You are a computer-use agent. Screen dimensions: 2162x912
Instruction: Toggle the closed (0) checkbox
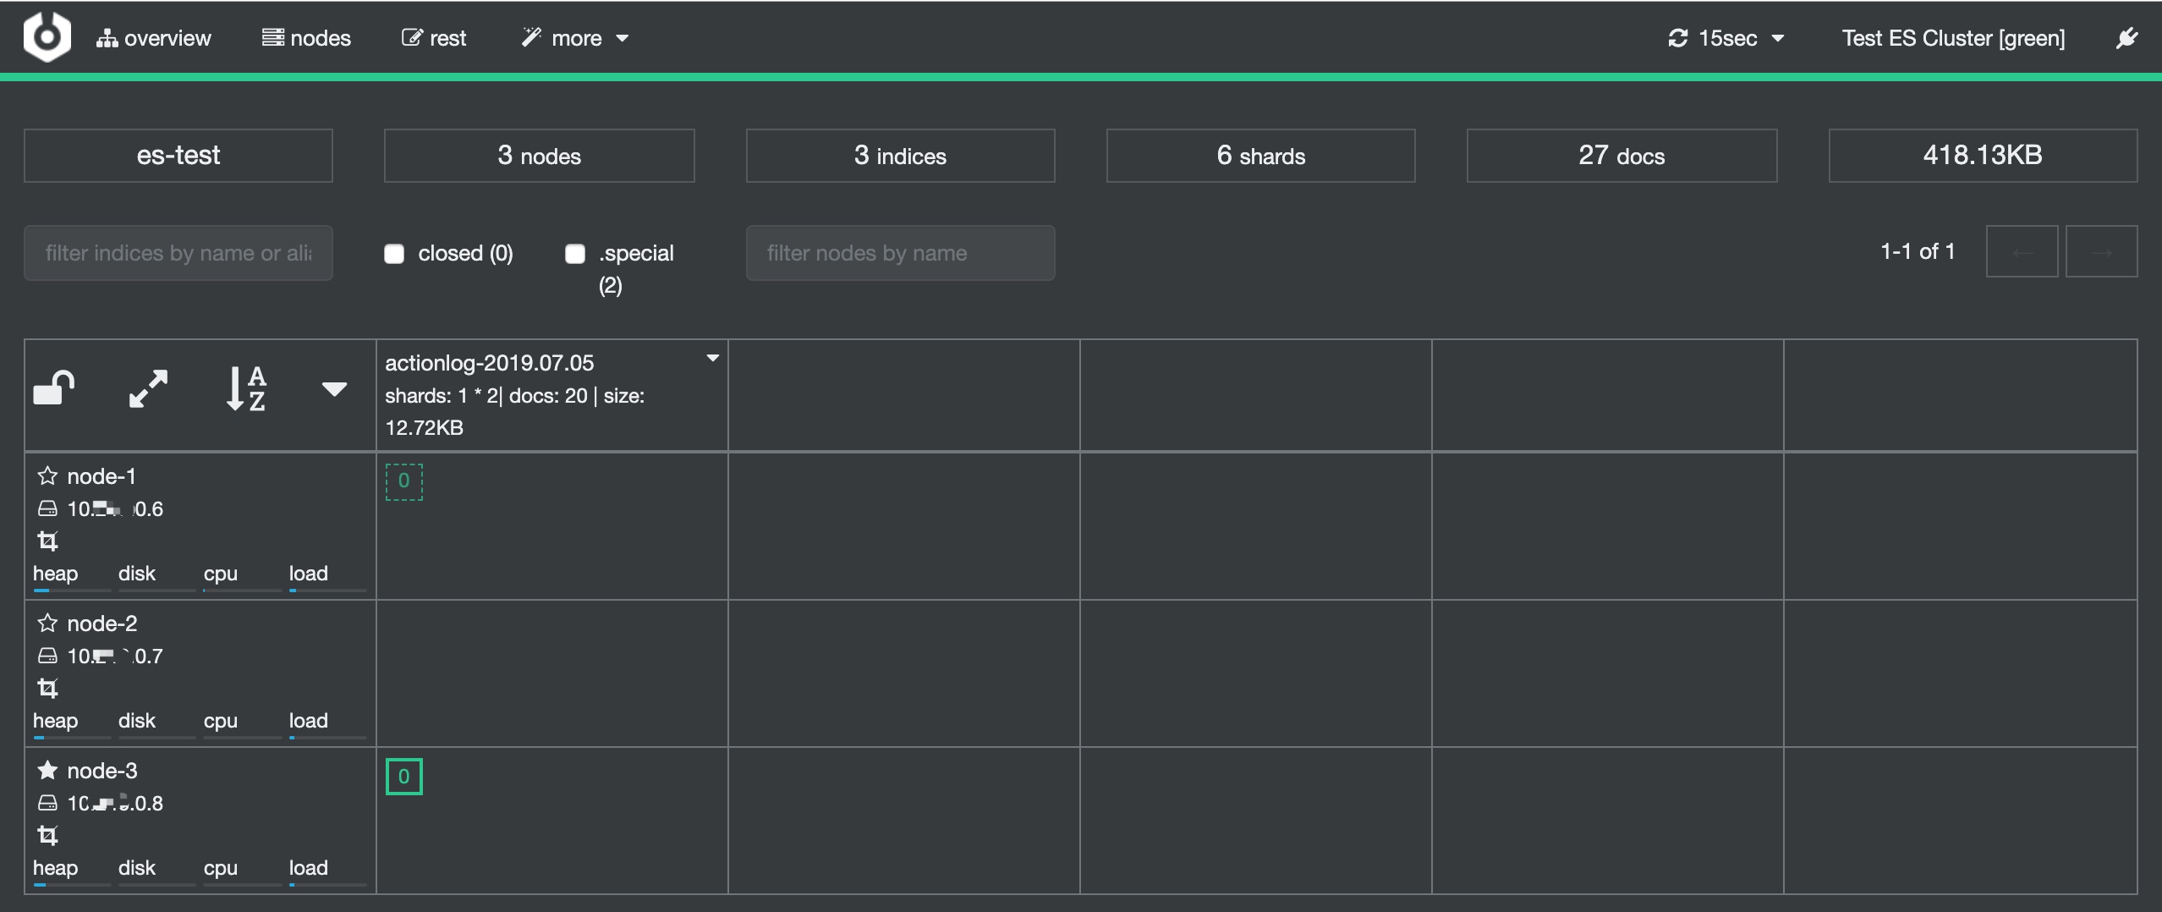coord(394,254)
